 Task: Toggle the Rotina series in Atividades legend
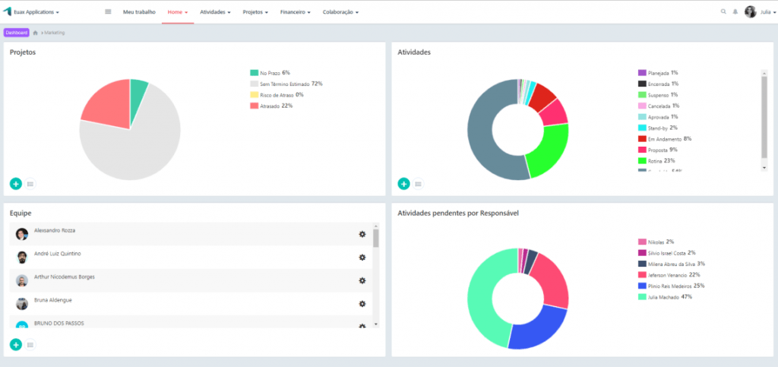coord(656,160)
